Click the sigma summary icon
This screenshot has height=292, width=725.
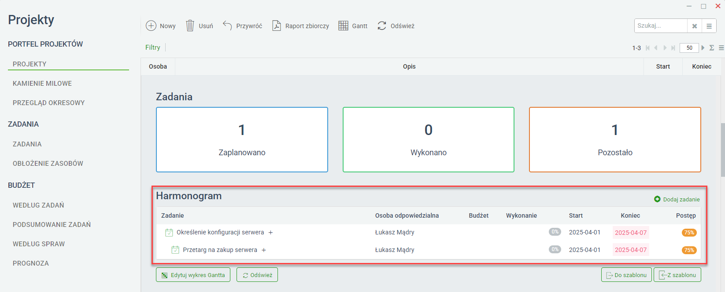[x=712, y=48]
